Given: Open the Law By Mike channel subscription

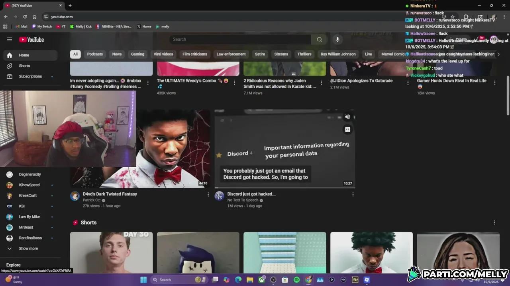Looking at the screenshot, I should click(30, 217).
